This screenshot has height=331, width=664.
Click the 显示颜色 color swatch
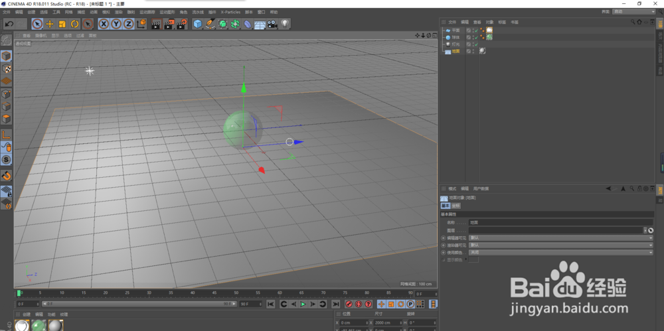click(x=473, y=259)
